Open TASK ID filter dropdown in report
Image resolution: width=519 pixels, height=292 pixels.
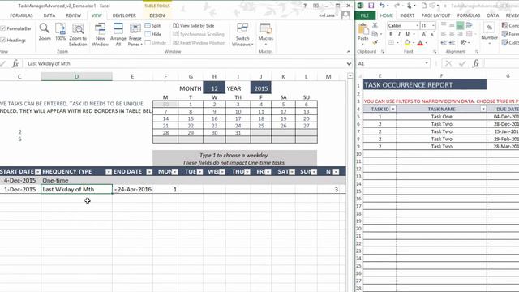point(392,109)
